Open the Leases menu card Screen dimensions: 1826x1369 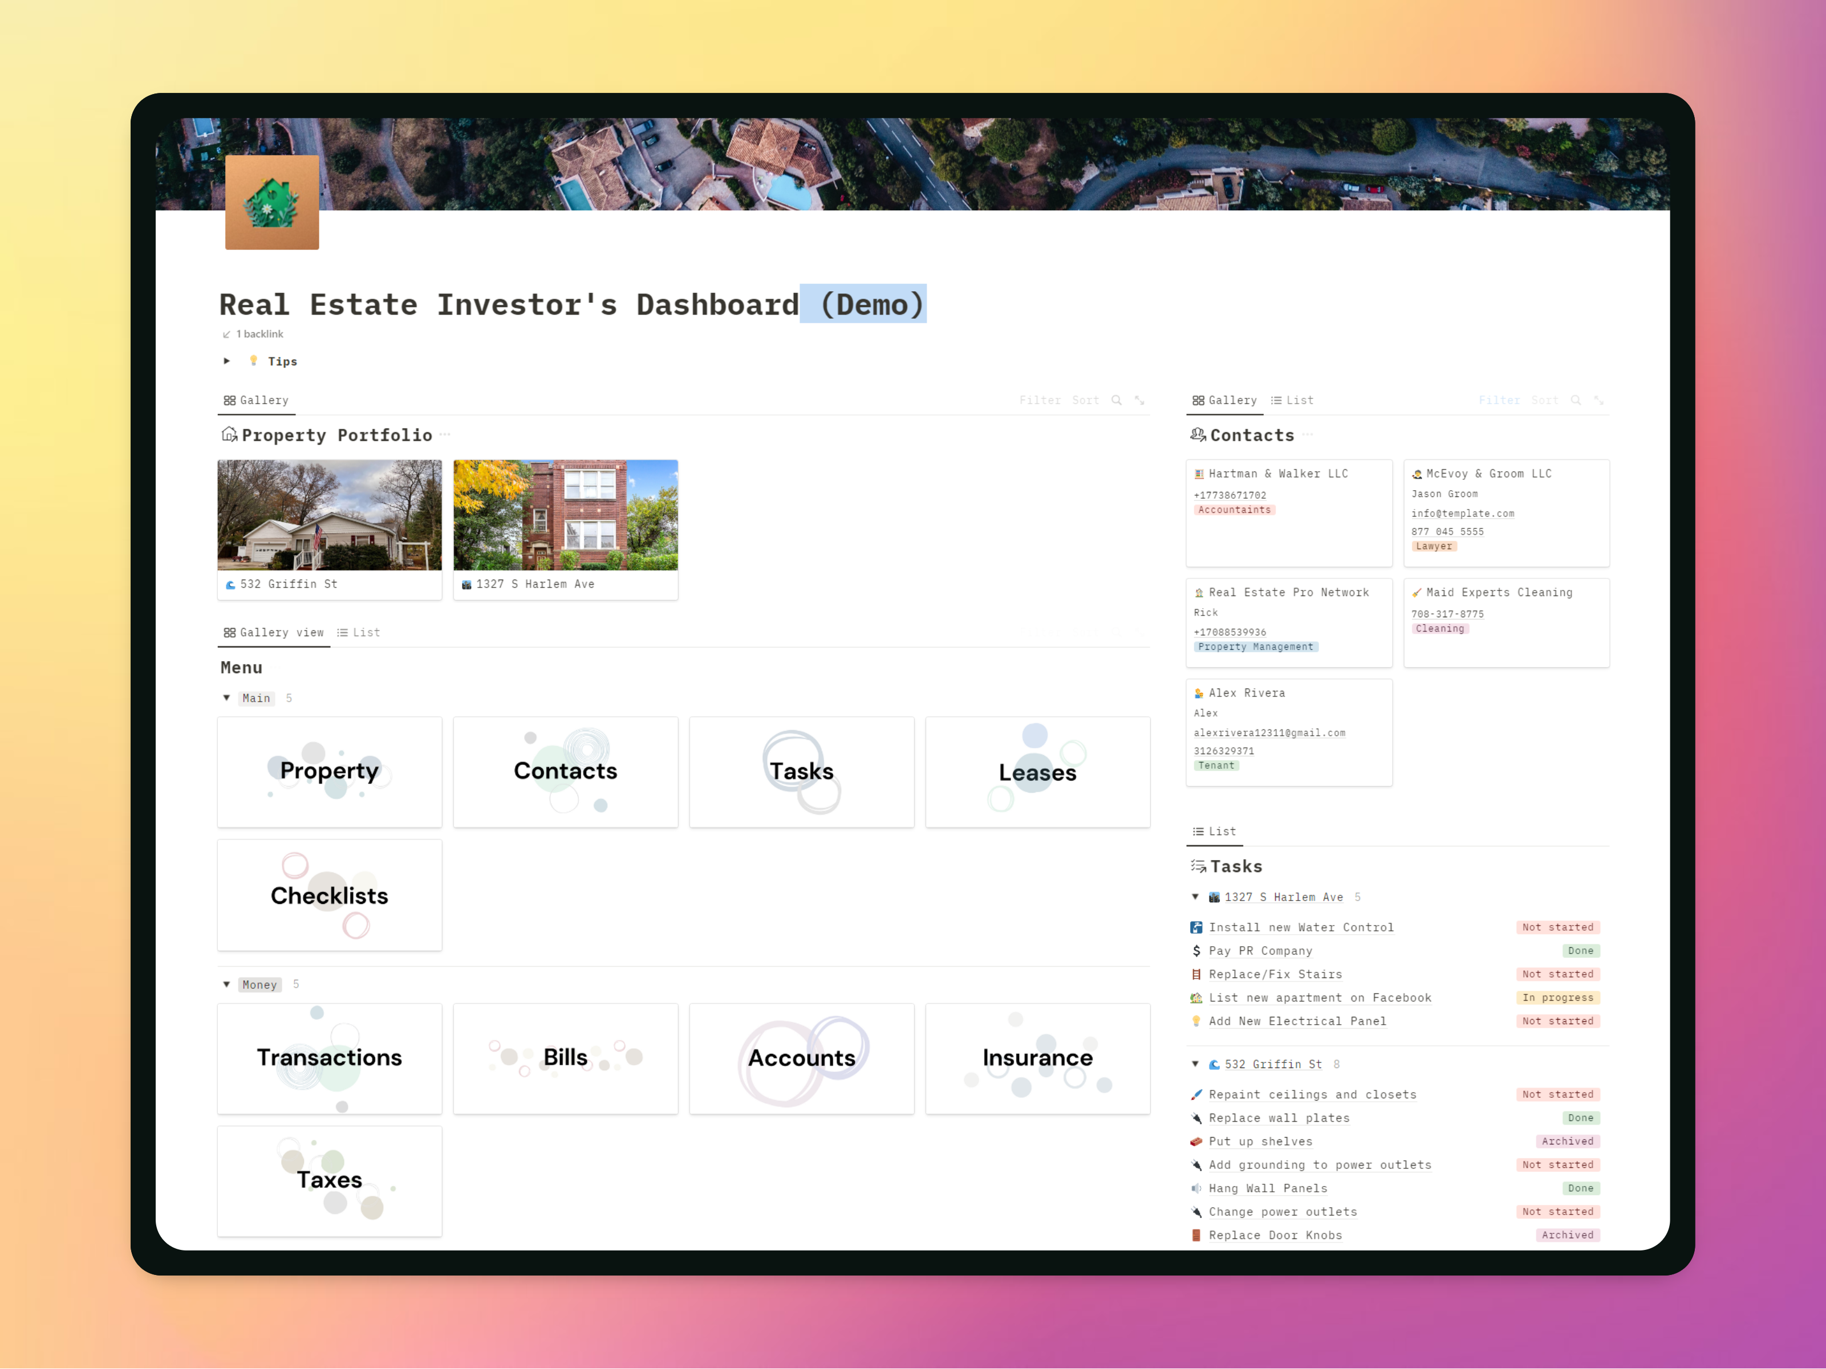pyautogui.click(x=1038, y=772)
